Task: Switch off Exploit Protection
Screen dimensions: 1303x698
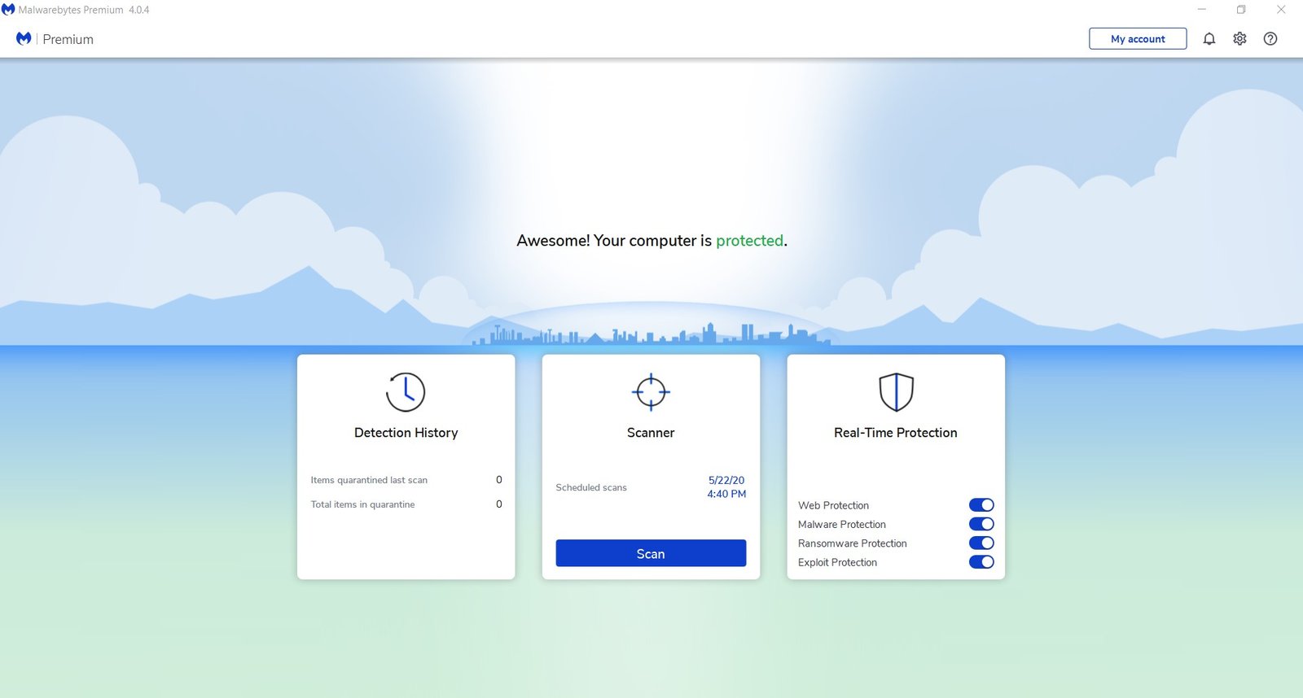Action: pyautogui.click(x=981, y=562)
